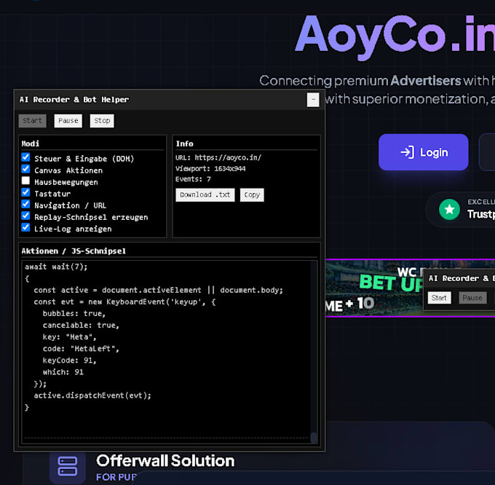495x485 pixels.
Task: Uncheck Steuer & Eingabe (DOM) checkbox
Action: [x=26, y=157]
